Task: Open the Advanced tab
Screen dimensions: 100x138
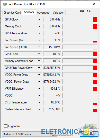Action: click(x=43, y=13)
